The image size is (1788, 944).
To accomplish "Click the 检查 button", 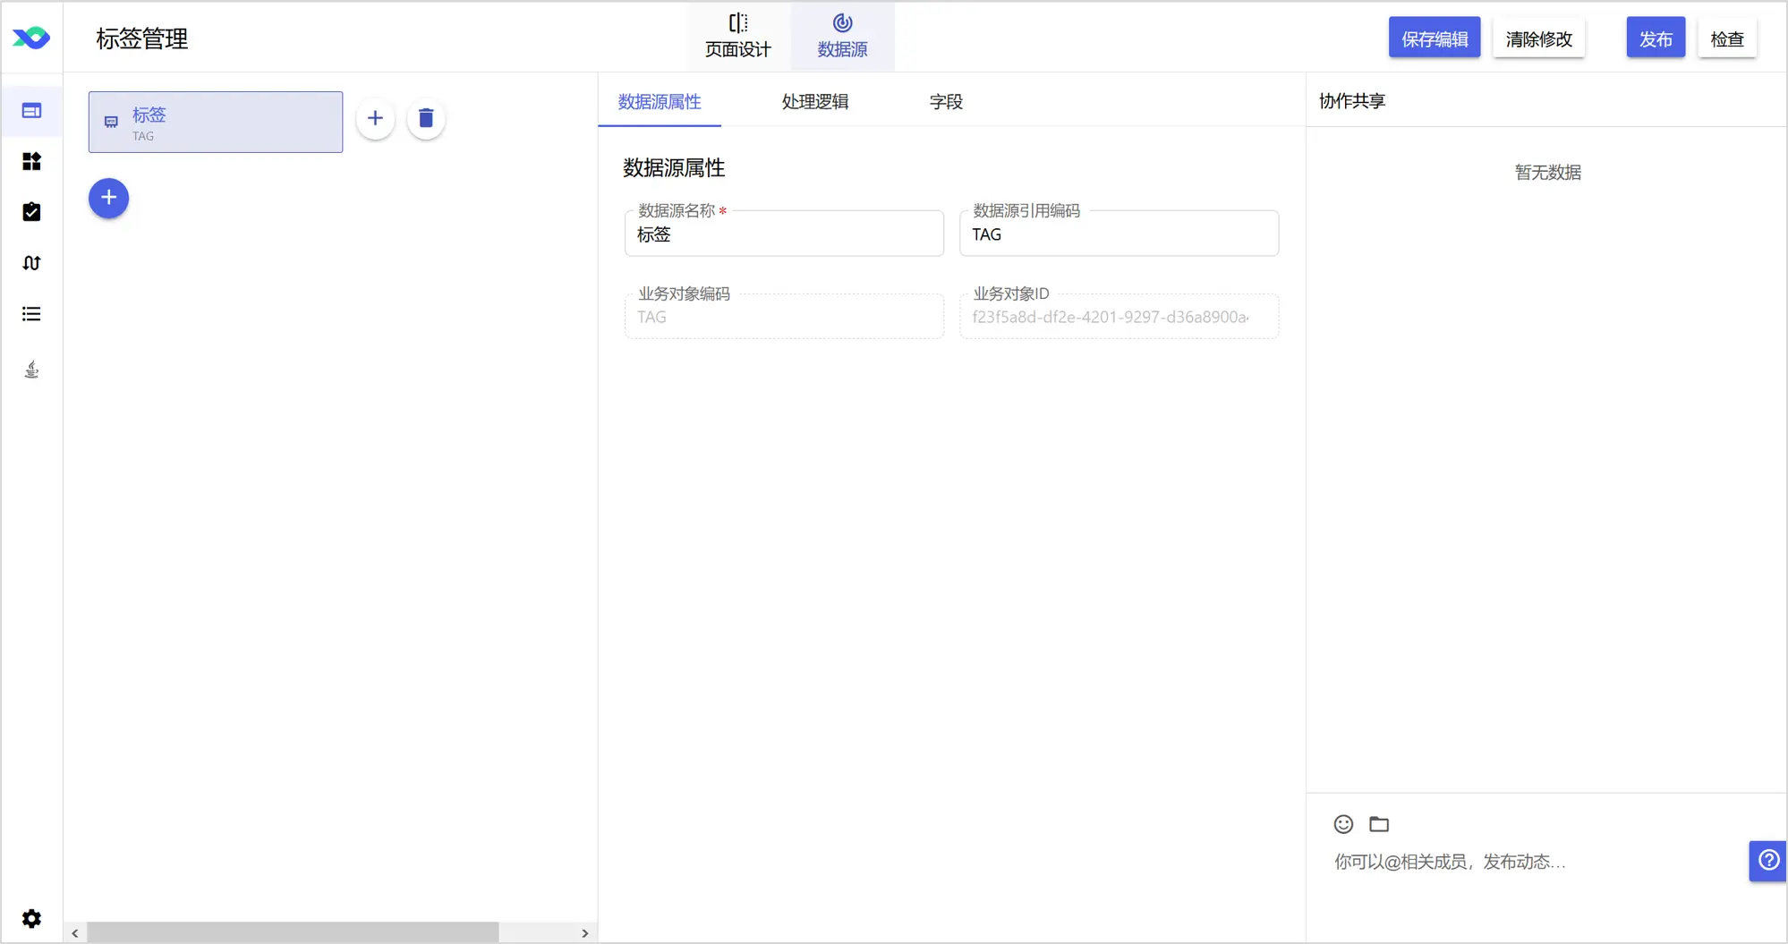I will (x=1727, y=38).
